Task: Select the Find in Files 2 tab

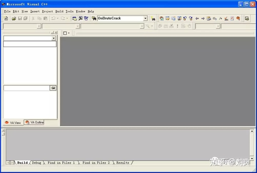Action: pyautogui.click(x=96, y=163)
